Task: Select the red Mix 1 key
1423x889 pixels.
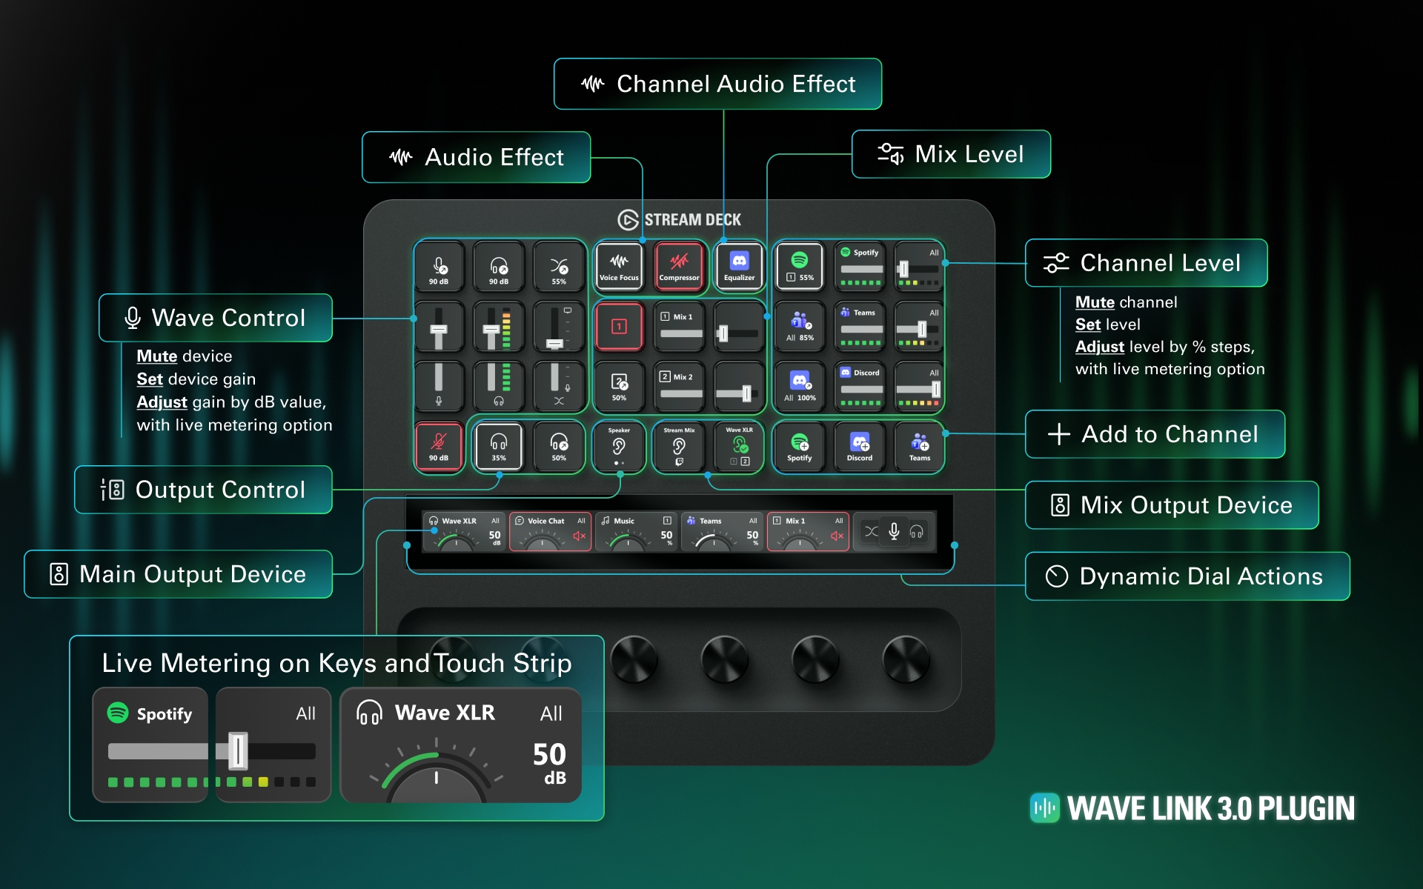Action: 619,327
